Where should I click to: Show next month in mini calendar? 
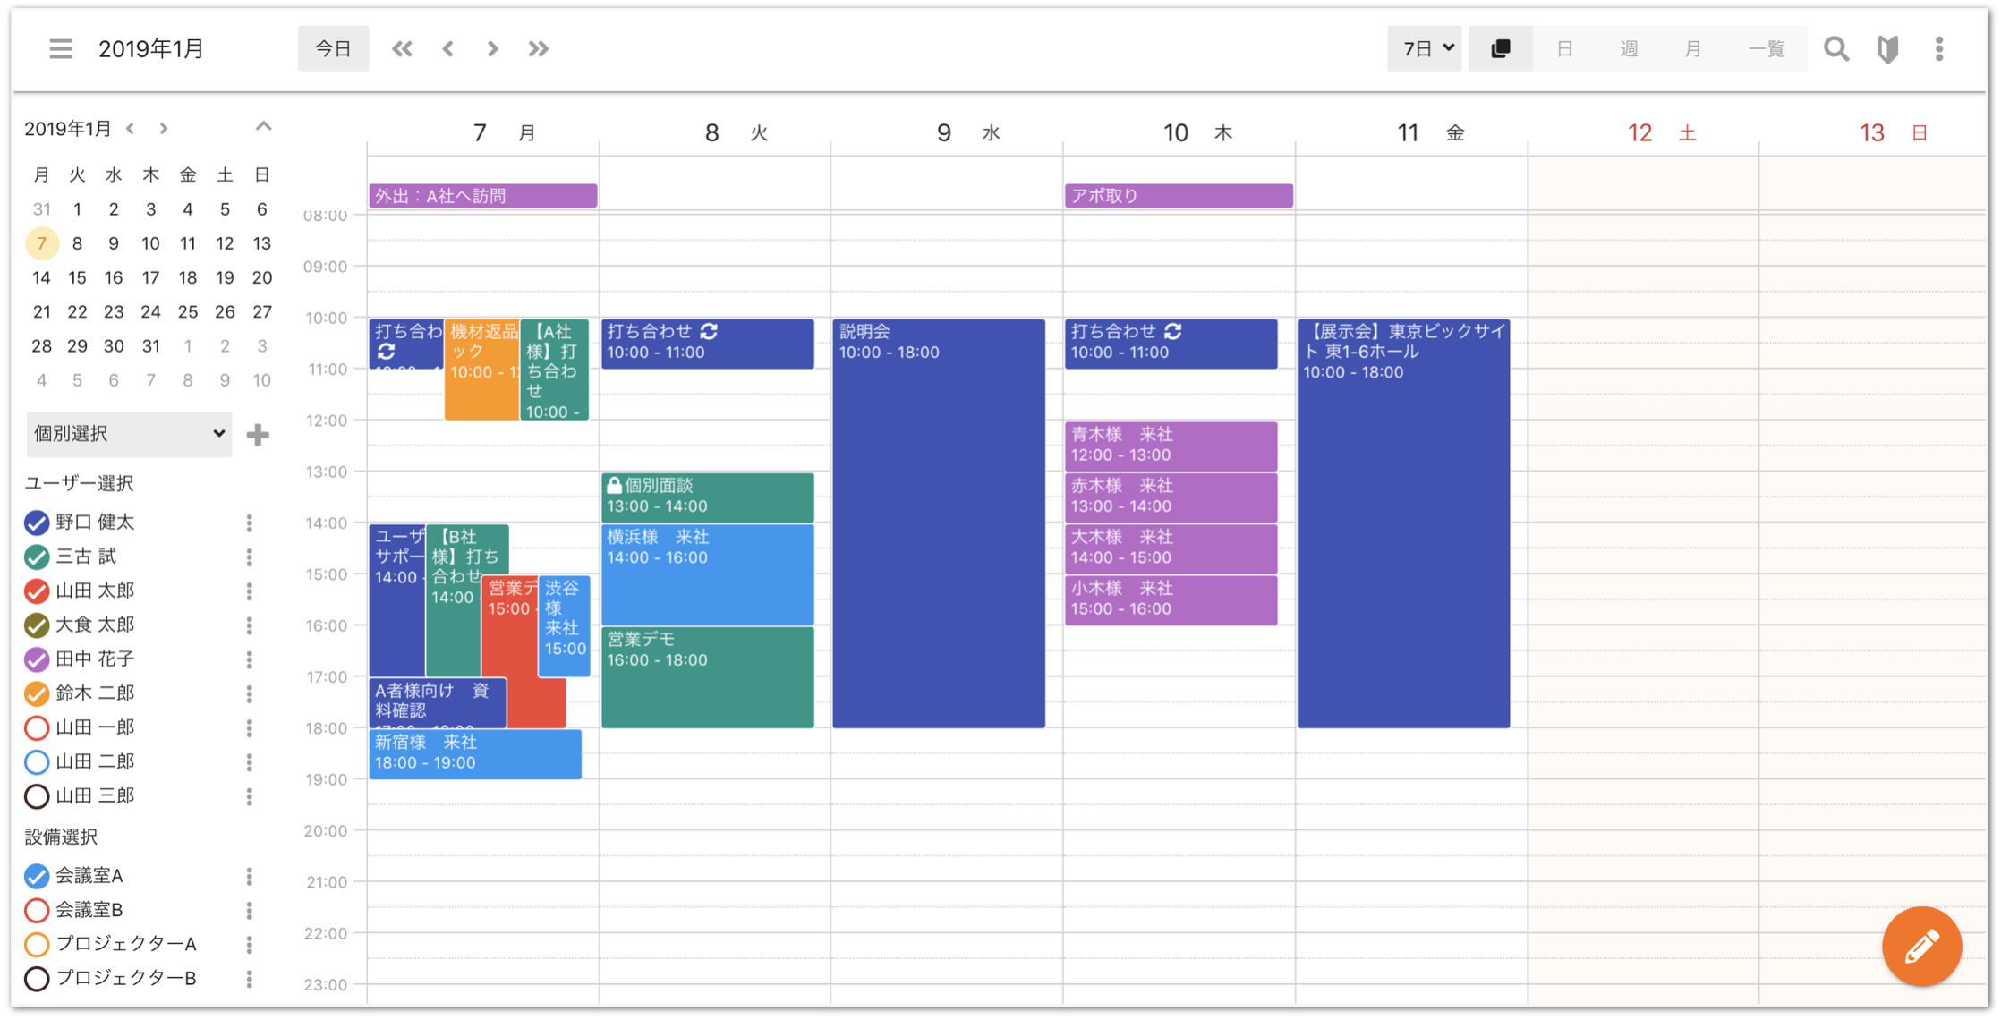click(x=163, y=128)
